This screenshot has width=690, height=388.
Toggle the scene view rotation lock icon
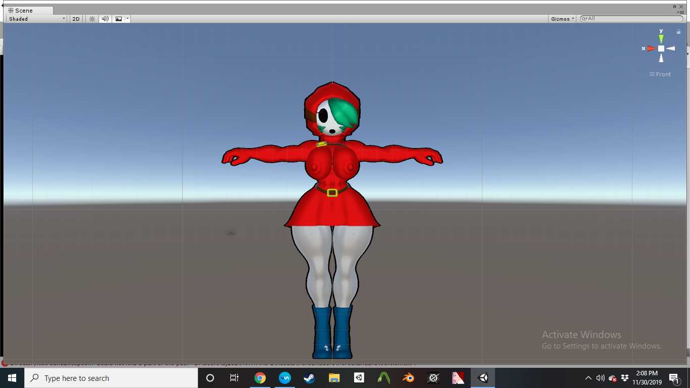pyautogui.click(x=678, y=32)
